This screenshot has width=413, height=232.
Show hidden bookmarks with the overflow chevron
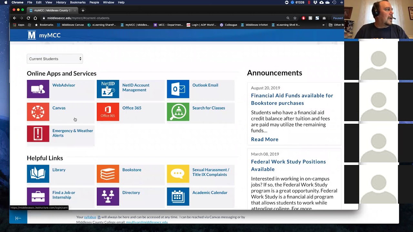[x=323, y=25]
